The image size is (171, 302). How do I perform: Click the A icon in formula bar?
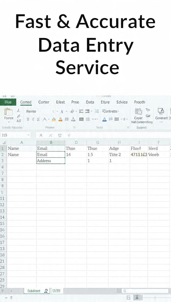click(x=41, y=135)
